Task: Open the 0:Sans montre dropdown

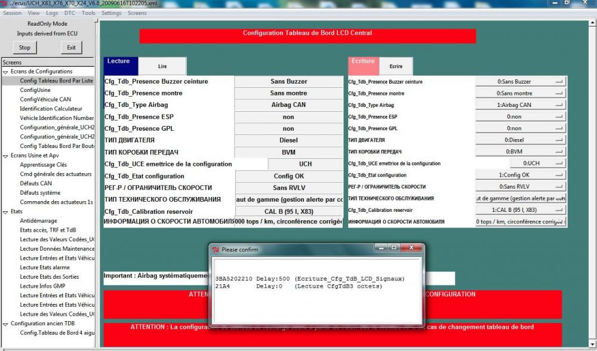Action: pos(521,93)
